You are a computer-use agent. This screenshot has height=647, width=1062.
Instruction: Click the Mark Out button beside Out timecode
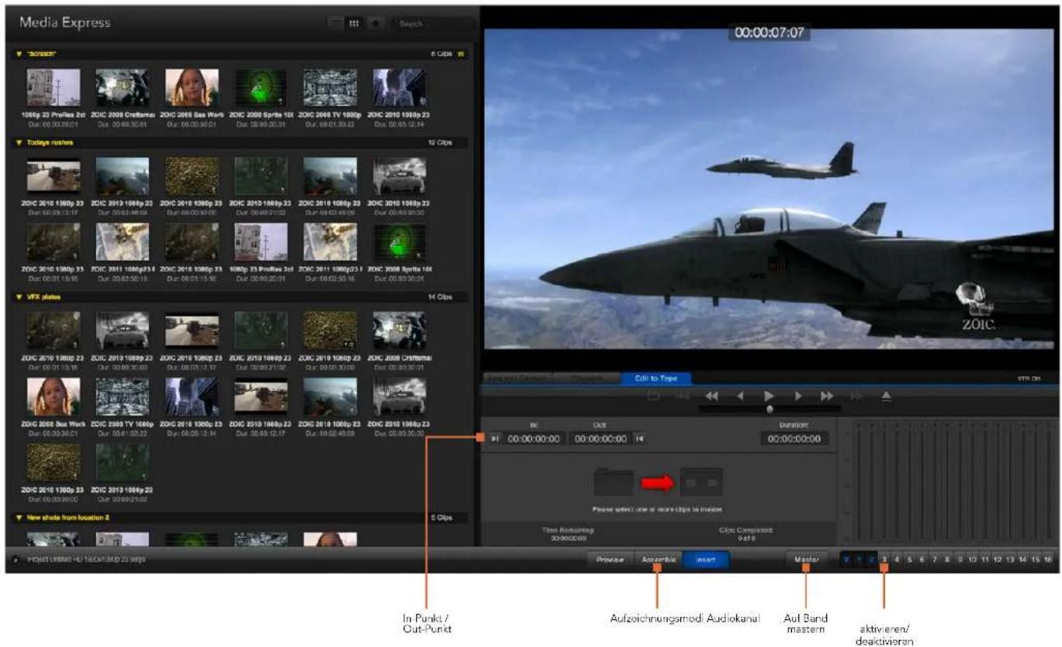pos(639,439)
